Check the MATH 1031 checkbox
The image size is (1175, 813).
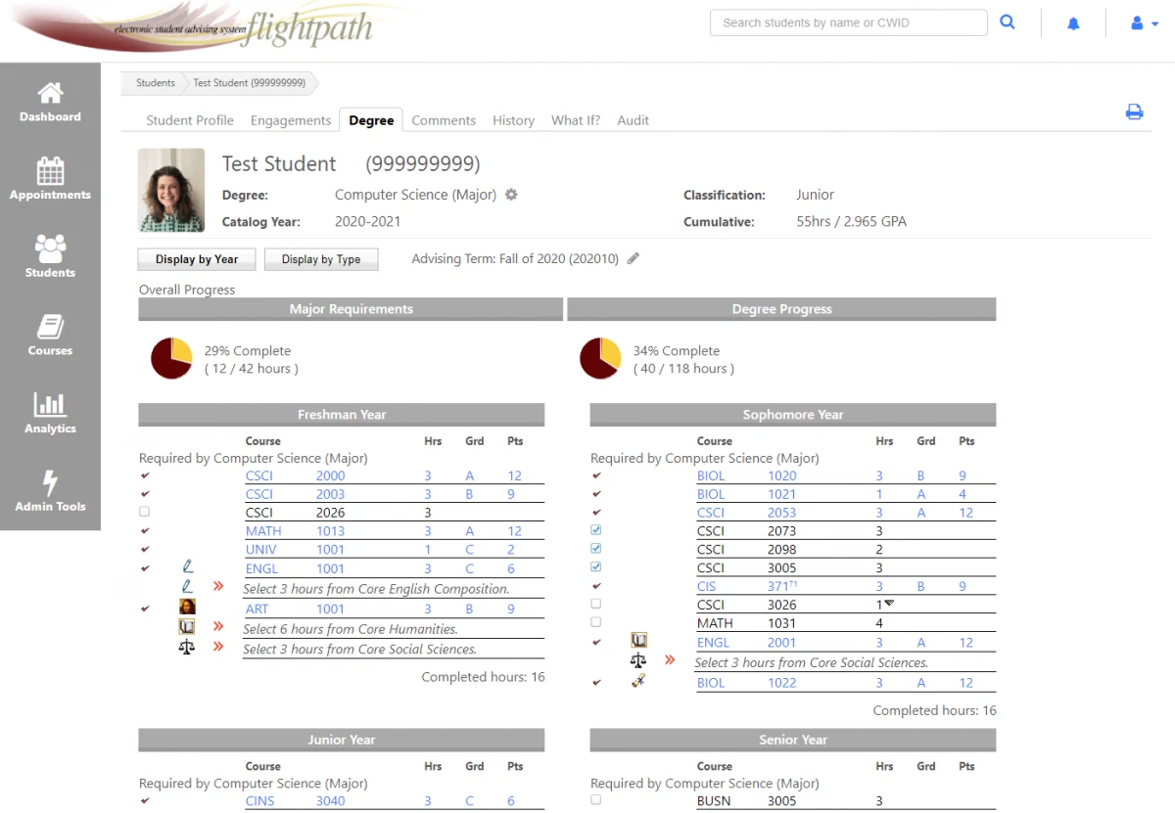coord(596,622)
